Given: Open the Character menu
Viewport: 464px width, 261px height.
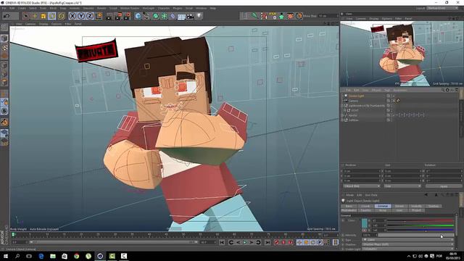Looking at the screenshot, I should click(164, 8).
